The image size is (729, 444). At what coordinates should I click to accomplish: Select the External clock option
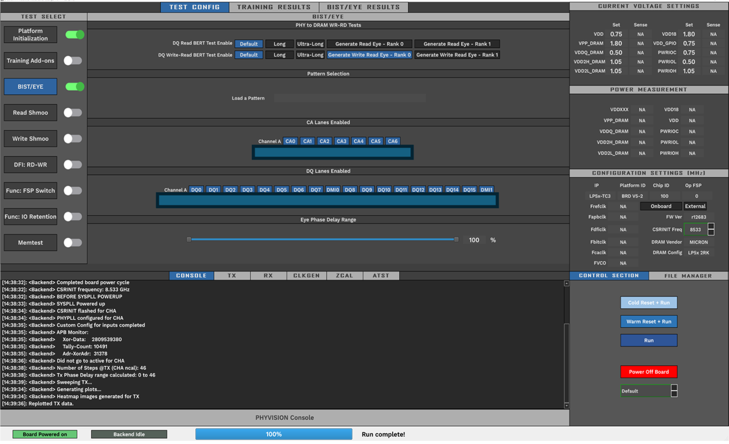tap(695, 207)
